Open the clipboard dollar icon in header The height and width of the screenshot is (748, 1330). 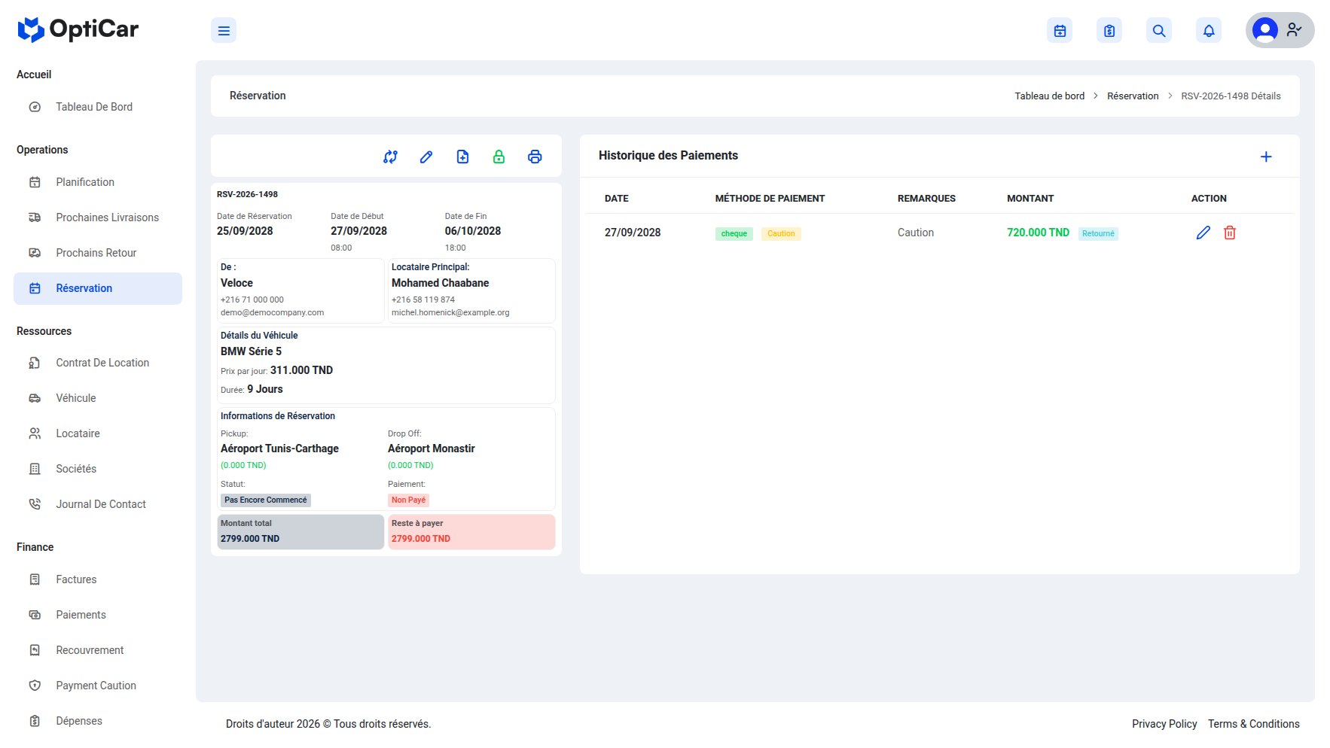point(1109,31)
